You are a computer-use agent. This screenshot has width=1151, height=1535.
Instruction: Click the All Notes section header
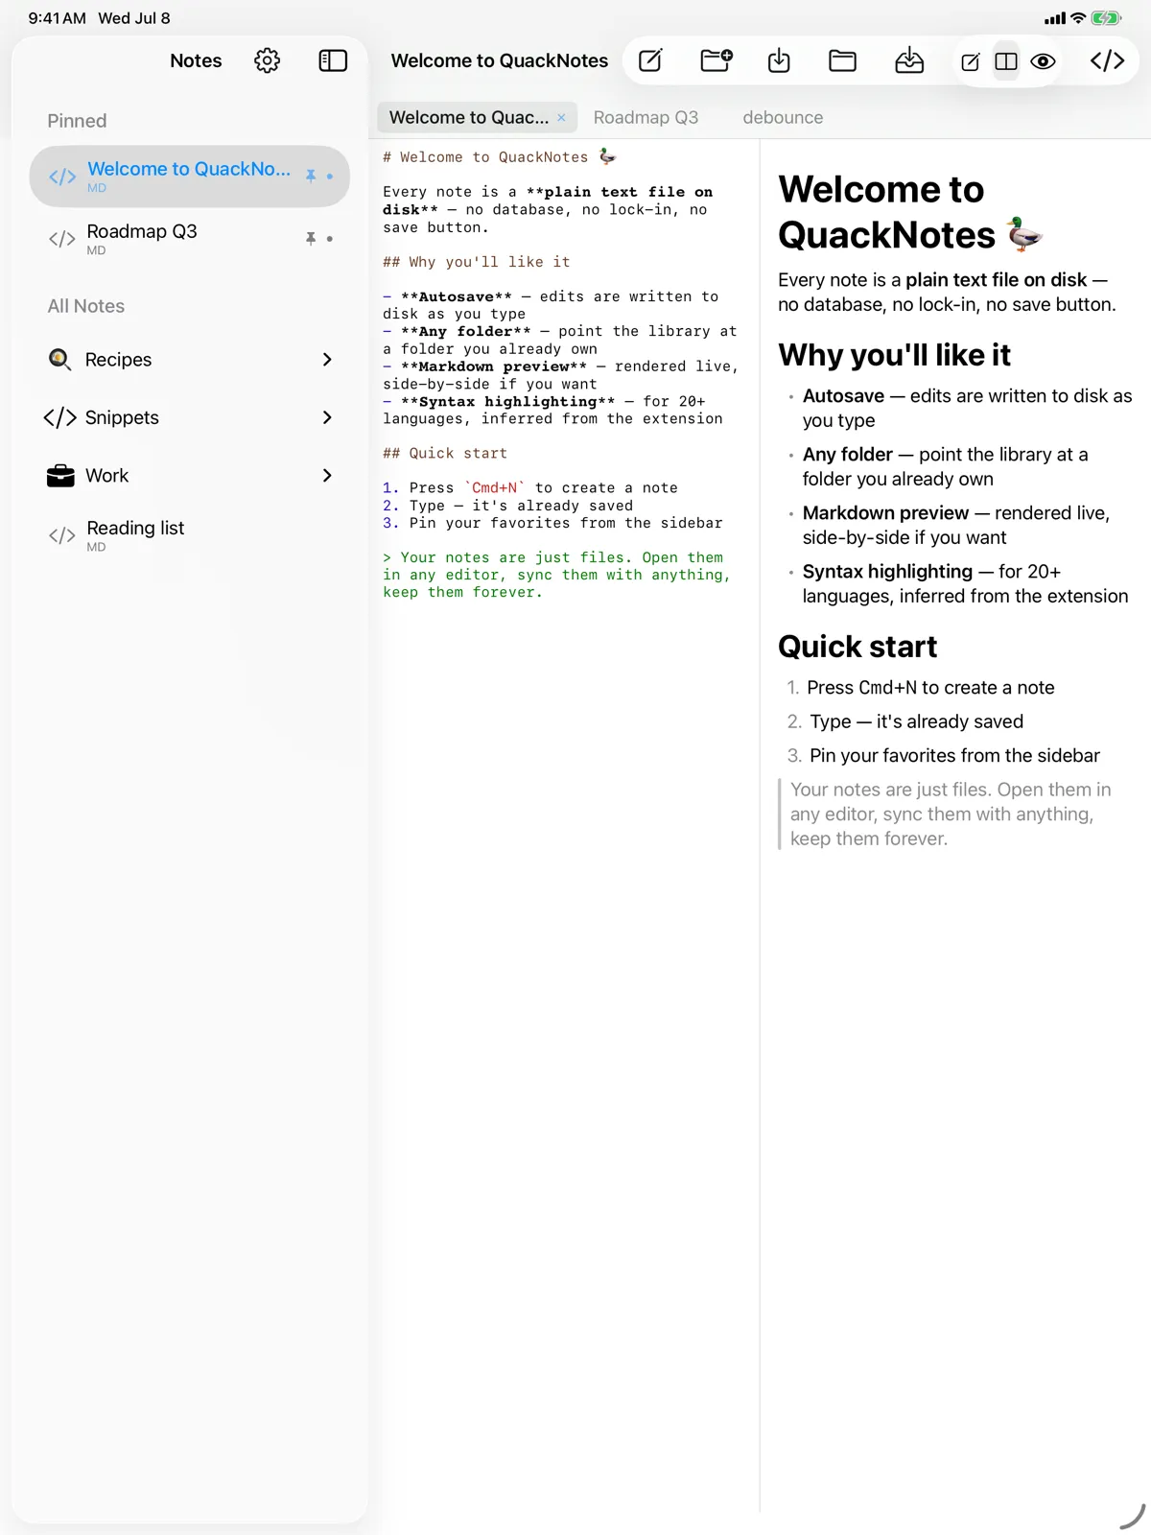tap(86, 306)
